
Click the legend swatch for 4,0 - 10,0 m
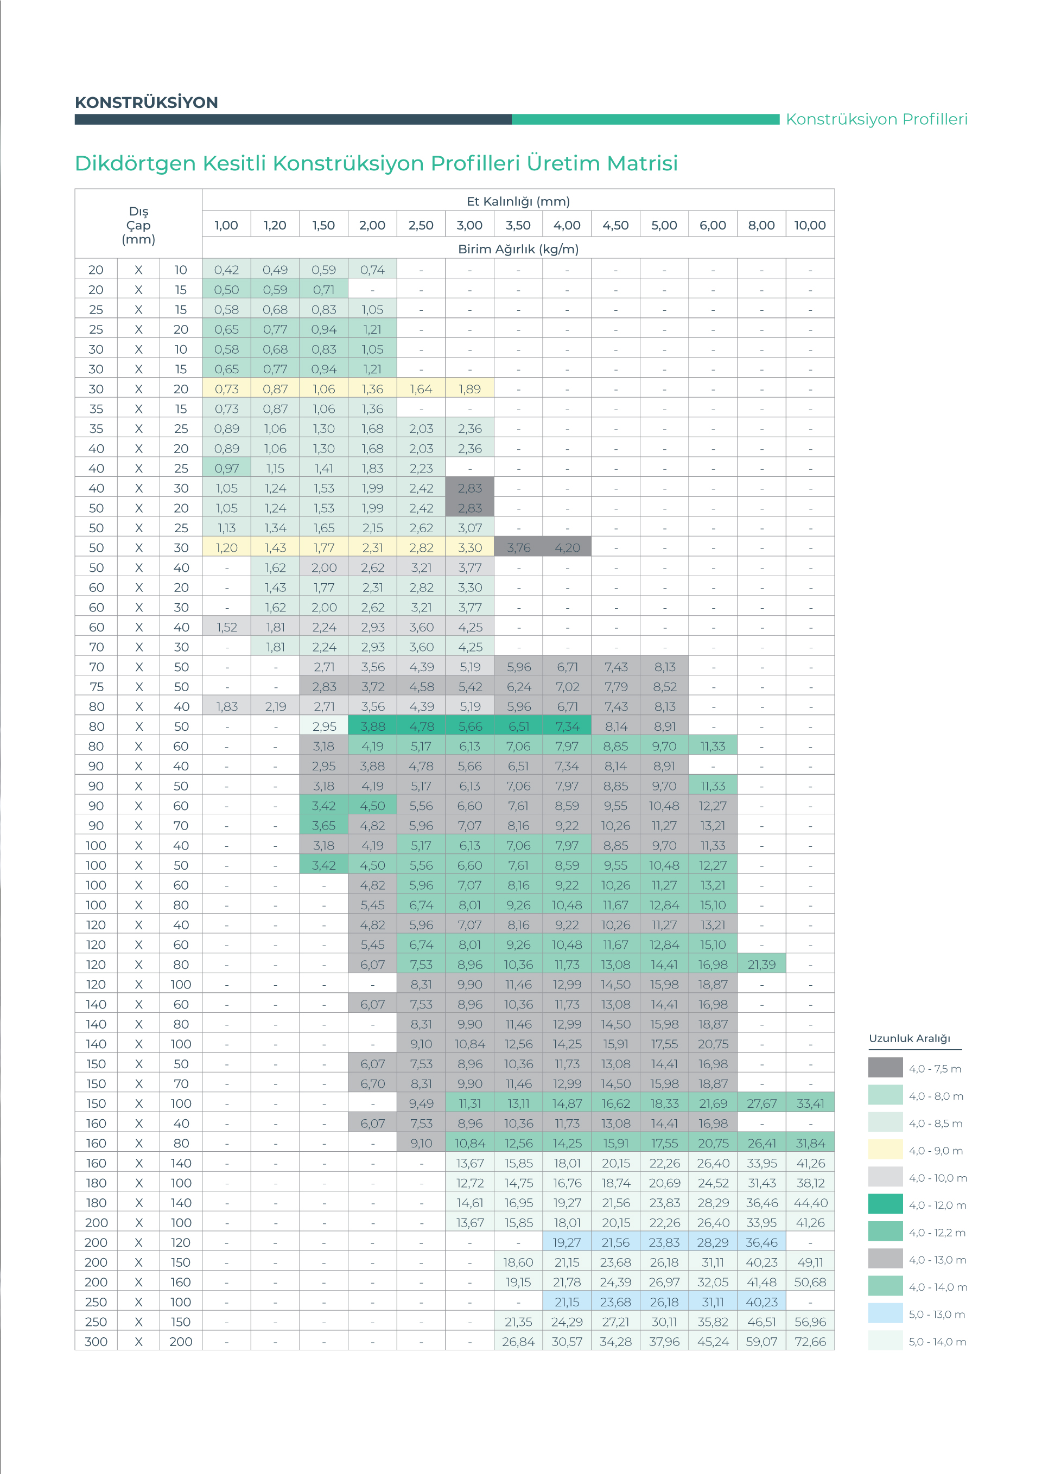coord(885,1177)
